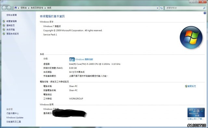Select the 系統 breadcrumb segment
Screen dimensions: 208x128
[49, 8]
